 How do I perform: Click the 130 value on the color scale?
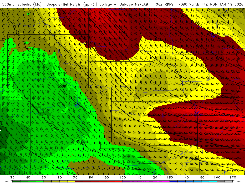coord(170,178)
